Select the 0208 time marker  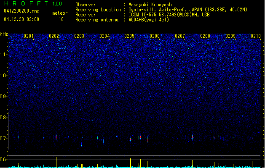(205, 36)
